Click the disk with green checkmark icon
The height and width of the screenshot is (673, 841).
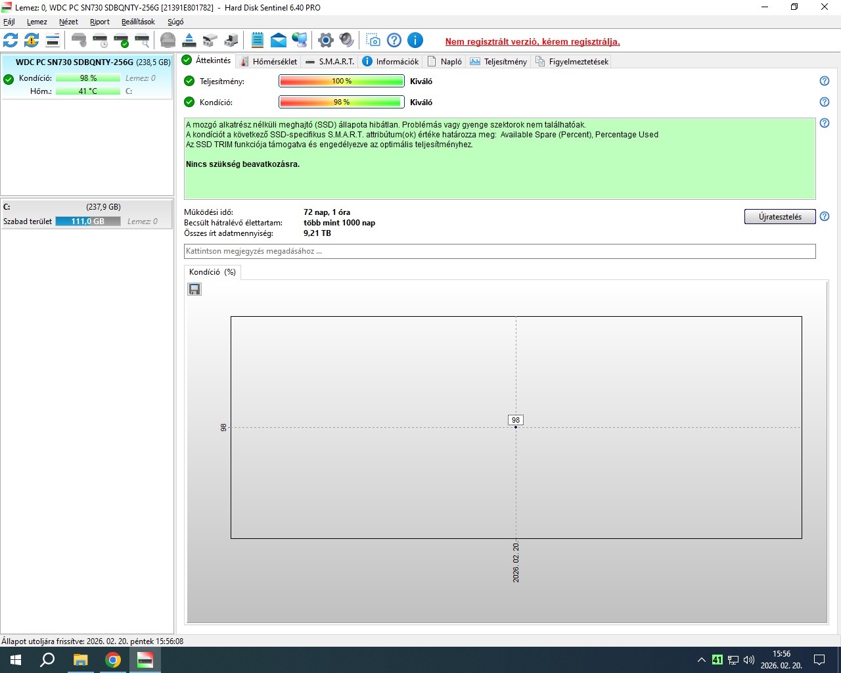tap(121, 41)
